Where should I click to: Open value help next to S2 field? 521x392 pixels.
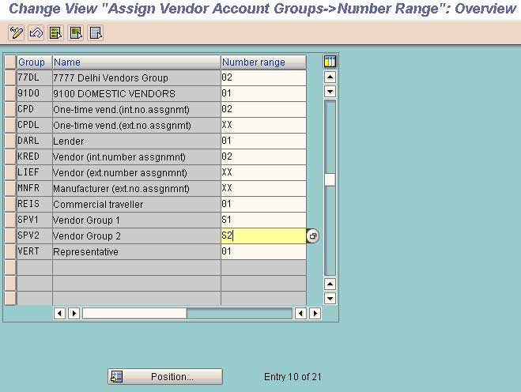[312, 236]
